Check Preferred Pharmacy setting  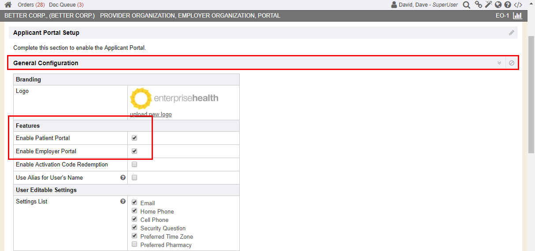[x=134, y=245]
